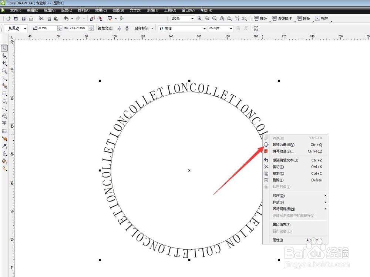Screen dimensions: 370x277
Task: Undo last action with the toolbar undo arrow
Action: point(66,19)
